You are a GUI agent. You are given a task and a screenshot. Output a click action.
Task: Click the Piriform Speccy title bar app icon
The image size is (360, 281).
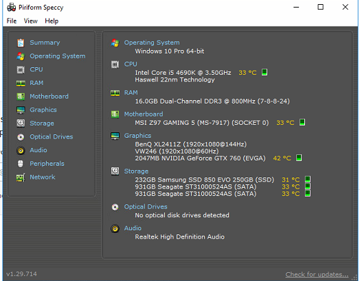(x=11, y=8)
